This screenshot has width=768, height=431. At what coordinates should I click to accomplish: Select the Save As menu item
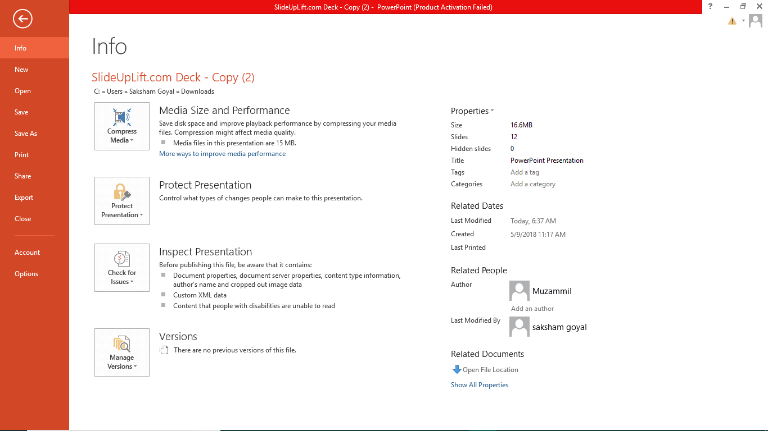[x=26, y=134]
